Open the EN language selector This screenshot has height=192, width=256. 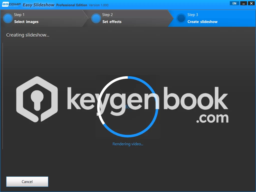(x=234, y=3)
